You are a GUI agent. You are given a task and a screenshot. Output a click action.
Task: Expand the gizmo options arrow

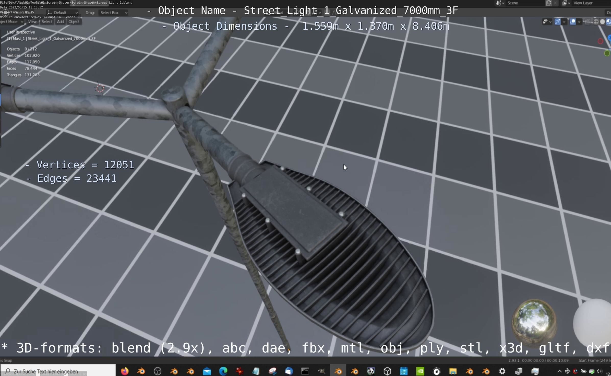pos(564,22)
